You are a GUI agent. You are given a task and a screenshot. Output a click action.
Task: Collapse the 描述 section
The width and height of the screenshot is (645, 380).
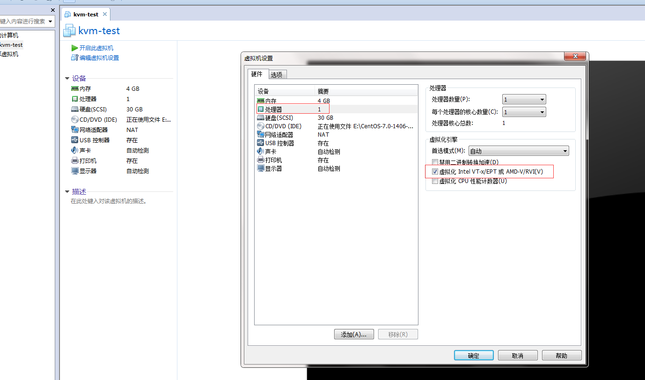click(67, 192)
